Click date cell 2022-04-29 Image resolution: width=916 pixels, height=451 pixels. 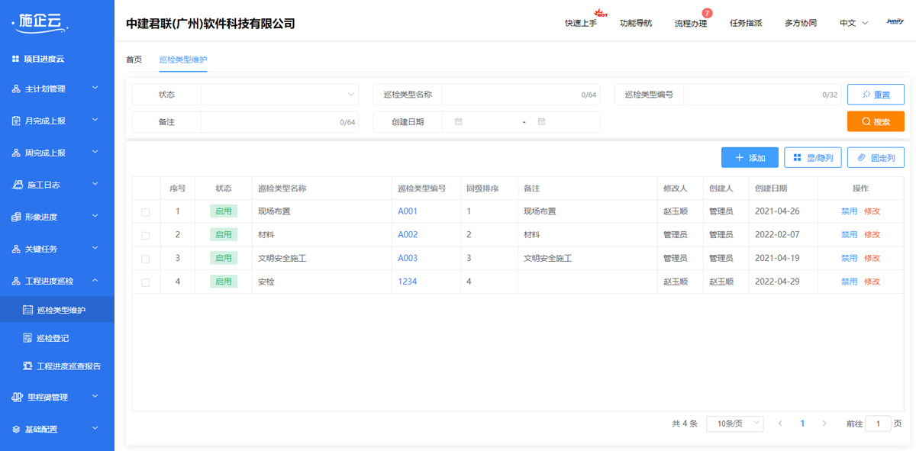click(x=777, y=282)
